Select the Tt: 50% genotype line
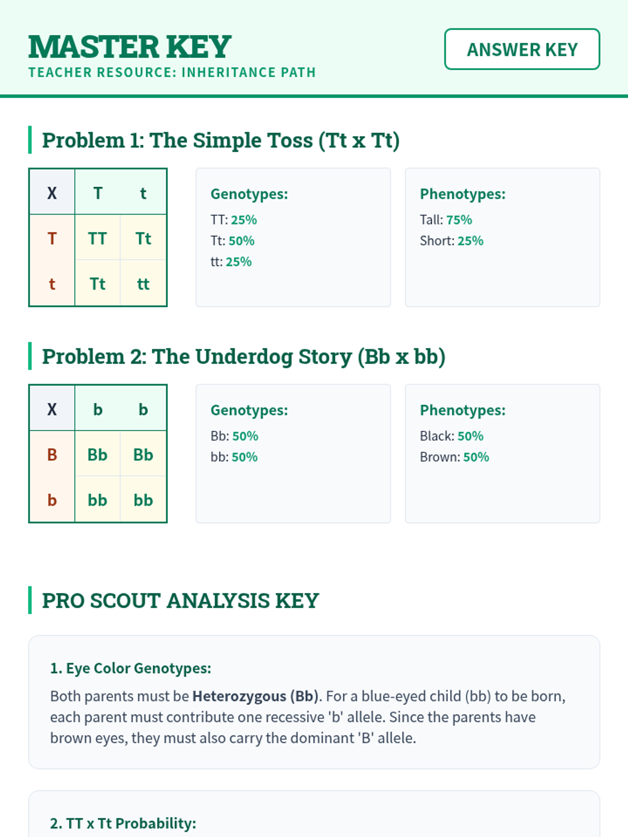Viewport: 628px width, 837px height. (x=232, y=241)
